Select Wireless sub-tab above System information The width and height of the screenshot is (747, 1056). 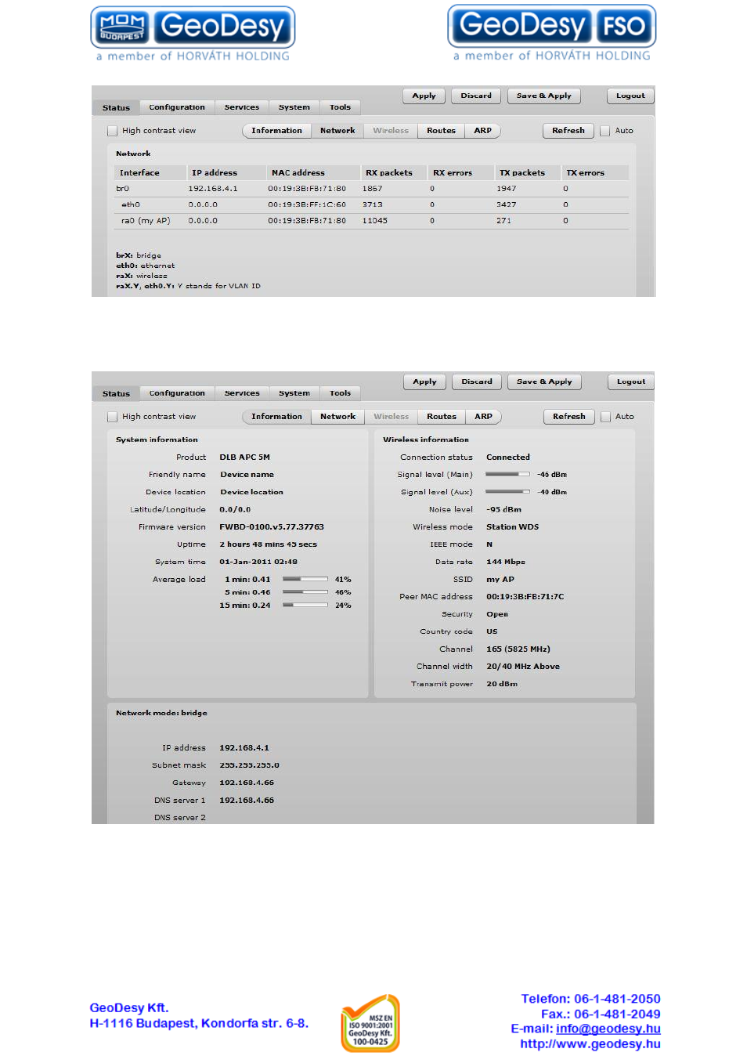pos(391,417)
